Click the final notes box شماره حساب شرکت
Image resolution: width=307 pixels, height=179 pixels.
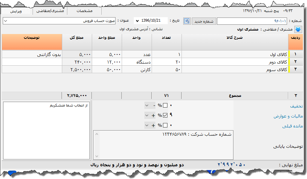point(163,145)
